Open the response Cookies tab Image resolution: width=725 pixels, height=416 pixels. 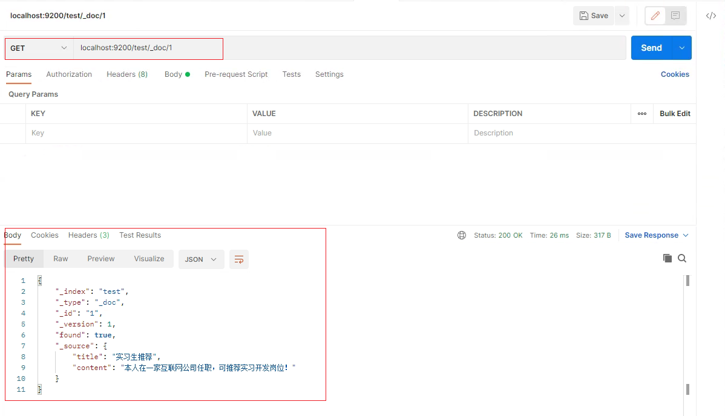pyautogui.click(x=45, y=235)
